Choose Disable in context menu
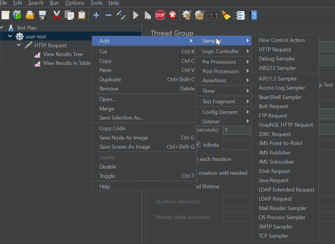 click(x=144, y=167)
